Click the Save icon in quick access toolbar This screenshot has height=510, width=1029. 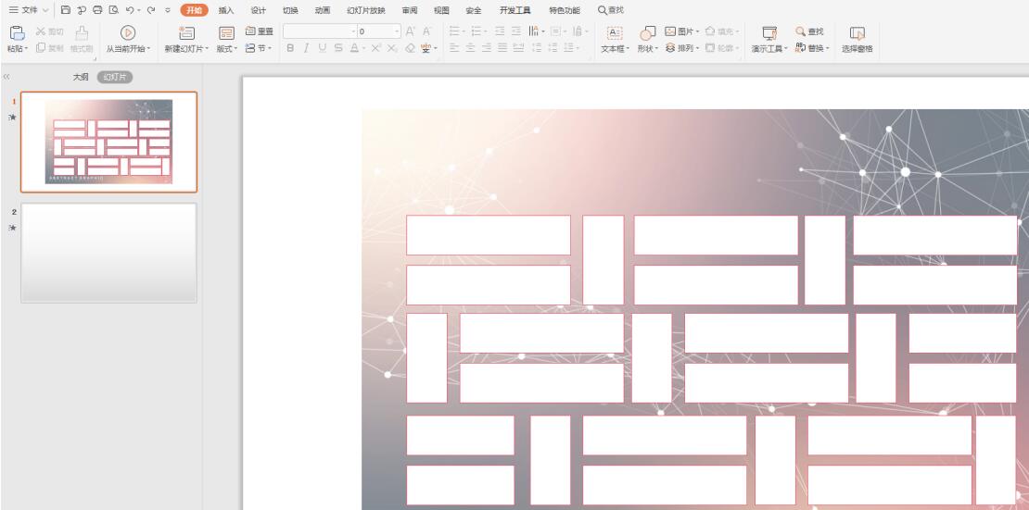66,10
